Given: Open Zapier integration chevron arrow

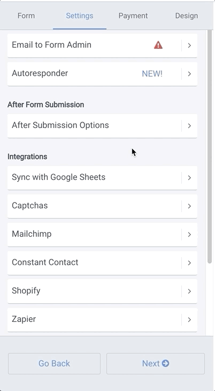Looking at the screenshot, I should pos(189,320).
